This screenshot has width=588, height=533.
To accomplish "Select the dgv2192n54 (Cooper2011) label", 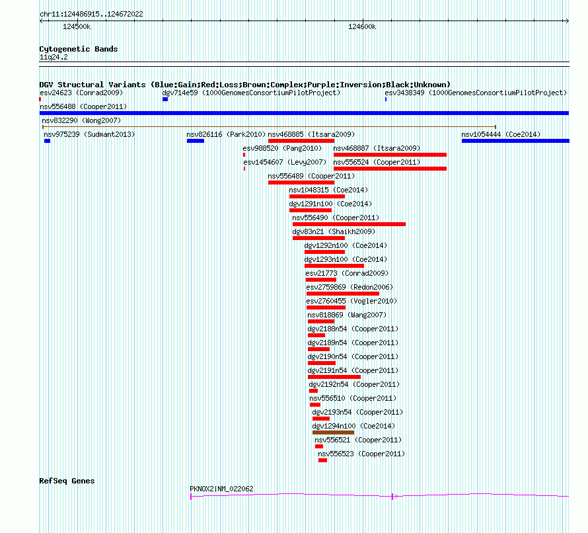I will click(x=354, y=384).
